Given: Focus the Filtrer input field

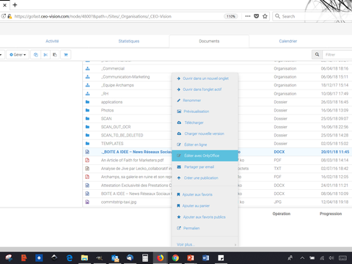Looking at the screenshot, I should [x=337, y=54].
